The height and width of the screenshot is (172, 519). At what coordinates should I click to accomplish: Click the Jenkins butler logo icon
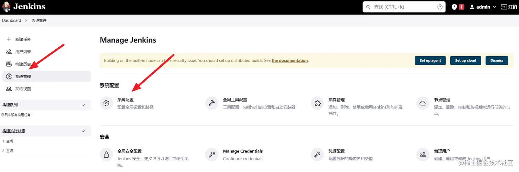pos(6,7)
